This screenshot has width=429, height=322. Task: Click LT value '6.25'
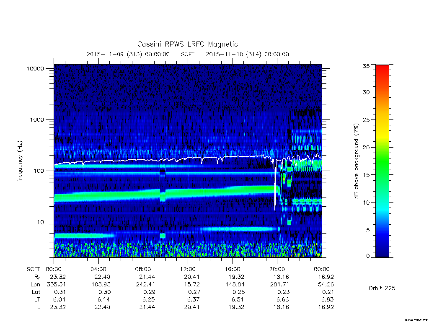[149, 299]
